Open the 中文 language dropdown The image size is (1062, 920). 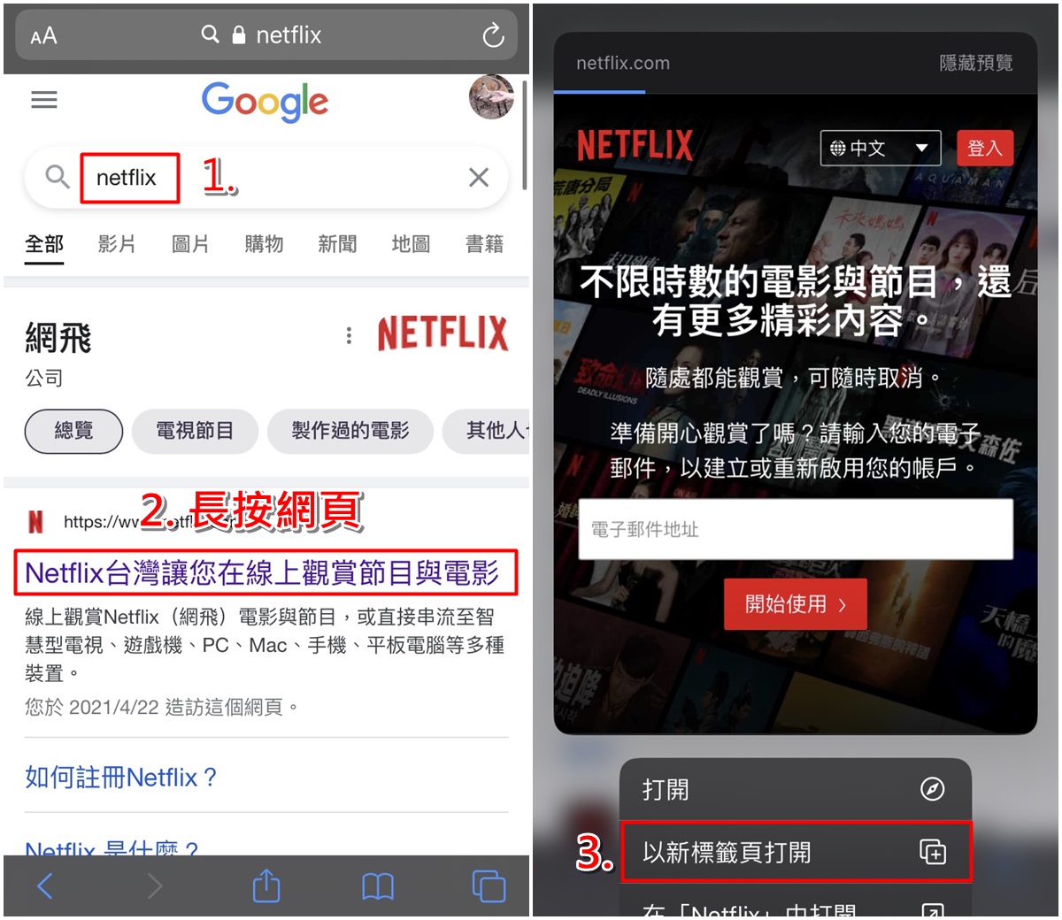880,148
